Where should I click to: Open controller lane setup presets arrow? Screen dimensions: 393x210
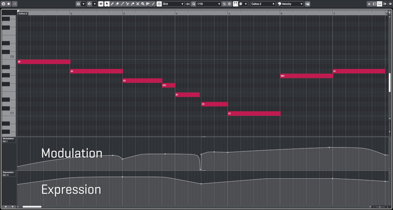pyautogui.click(x=13, y=207)
